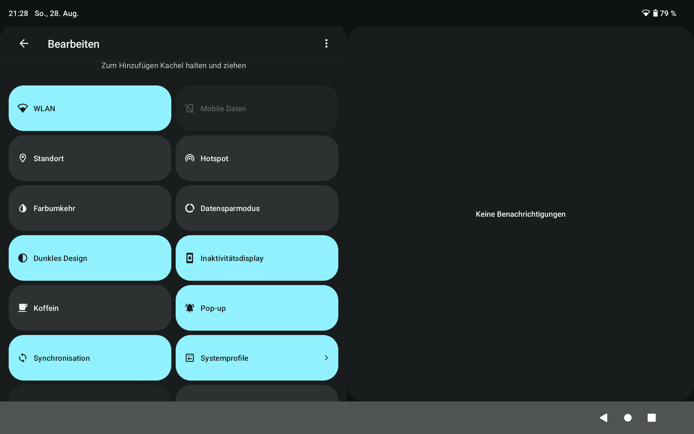Tap the WLAN wifi icon
This screenshot has width=694, height=434.
[x=23, y=109]
